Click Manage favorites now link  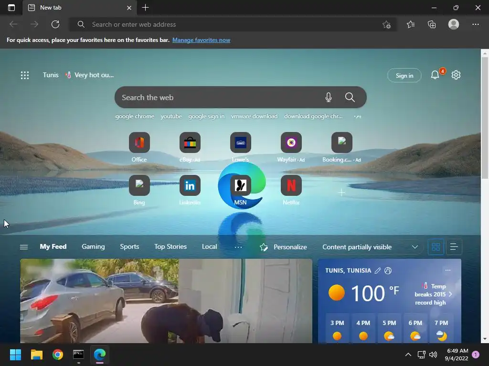tap(201, 40)
